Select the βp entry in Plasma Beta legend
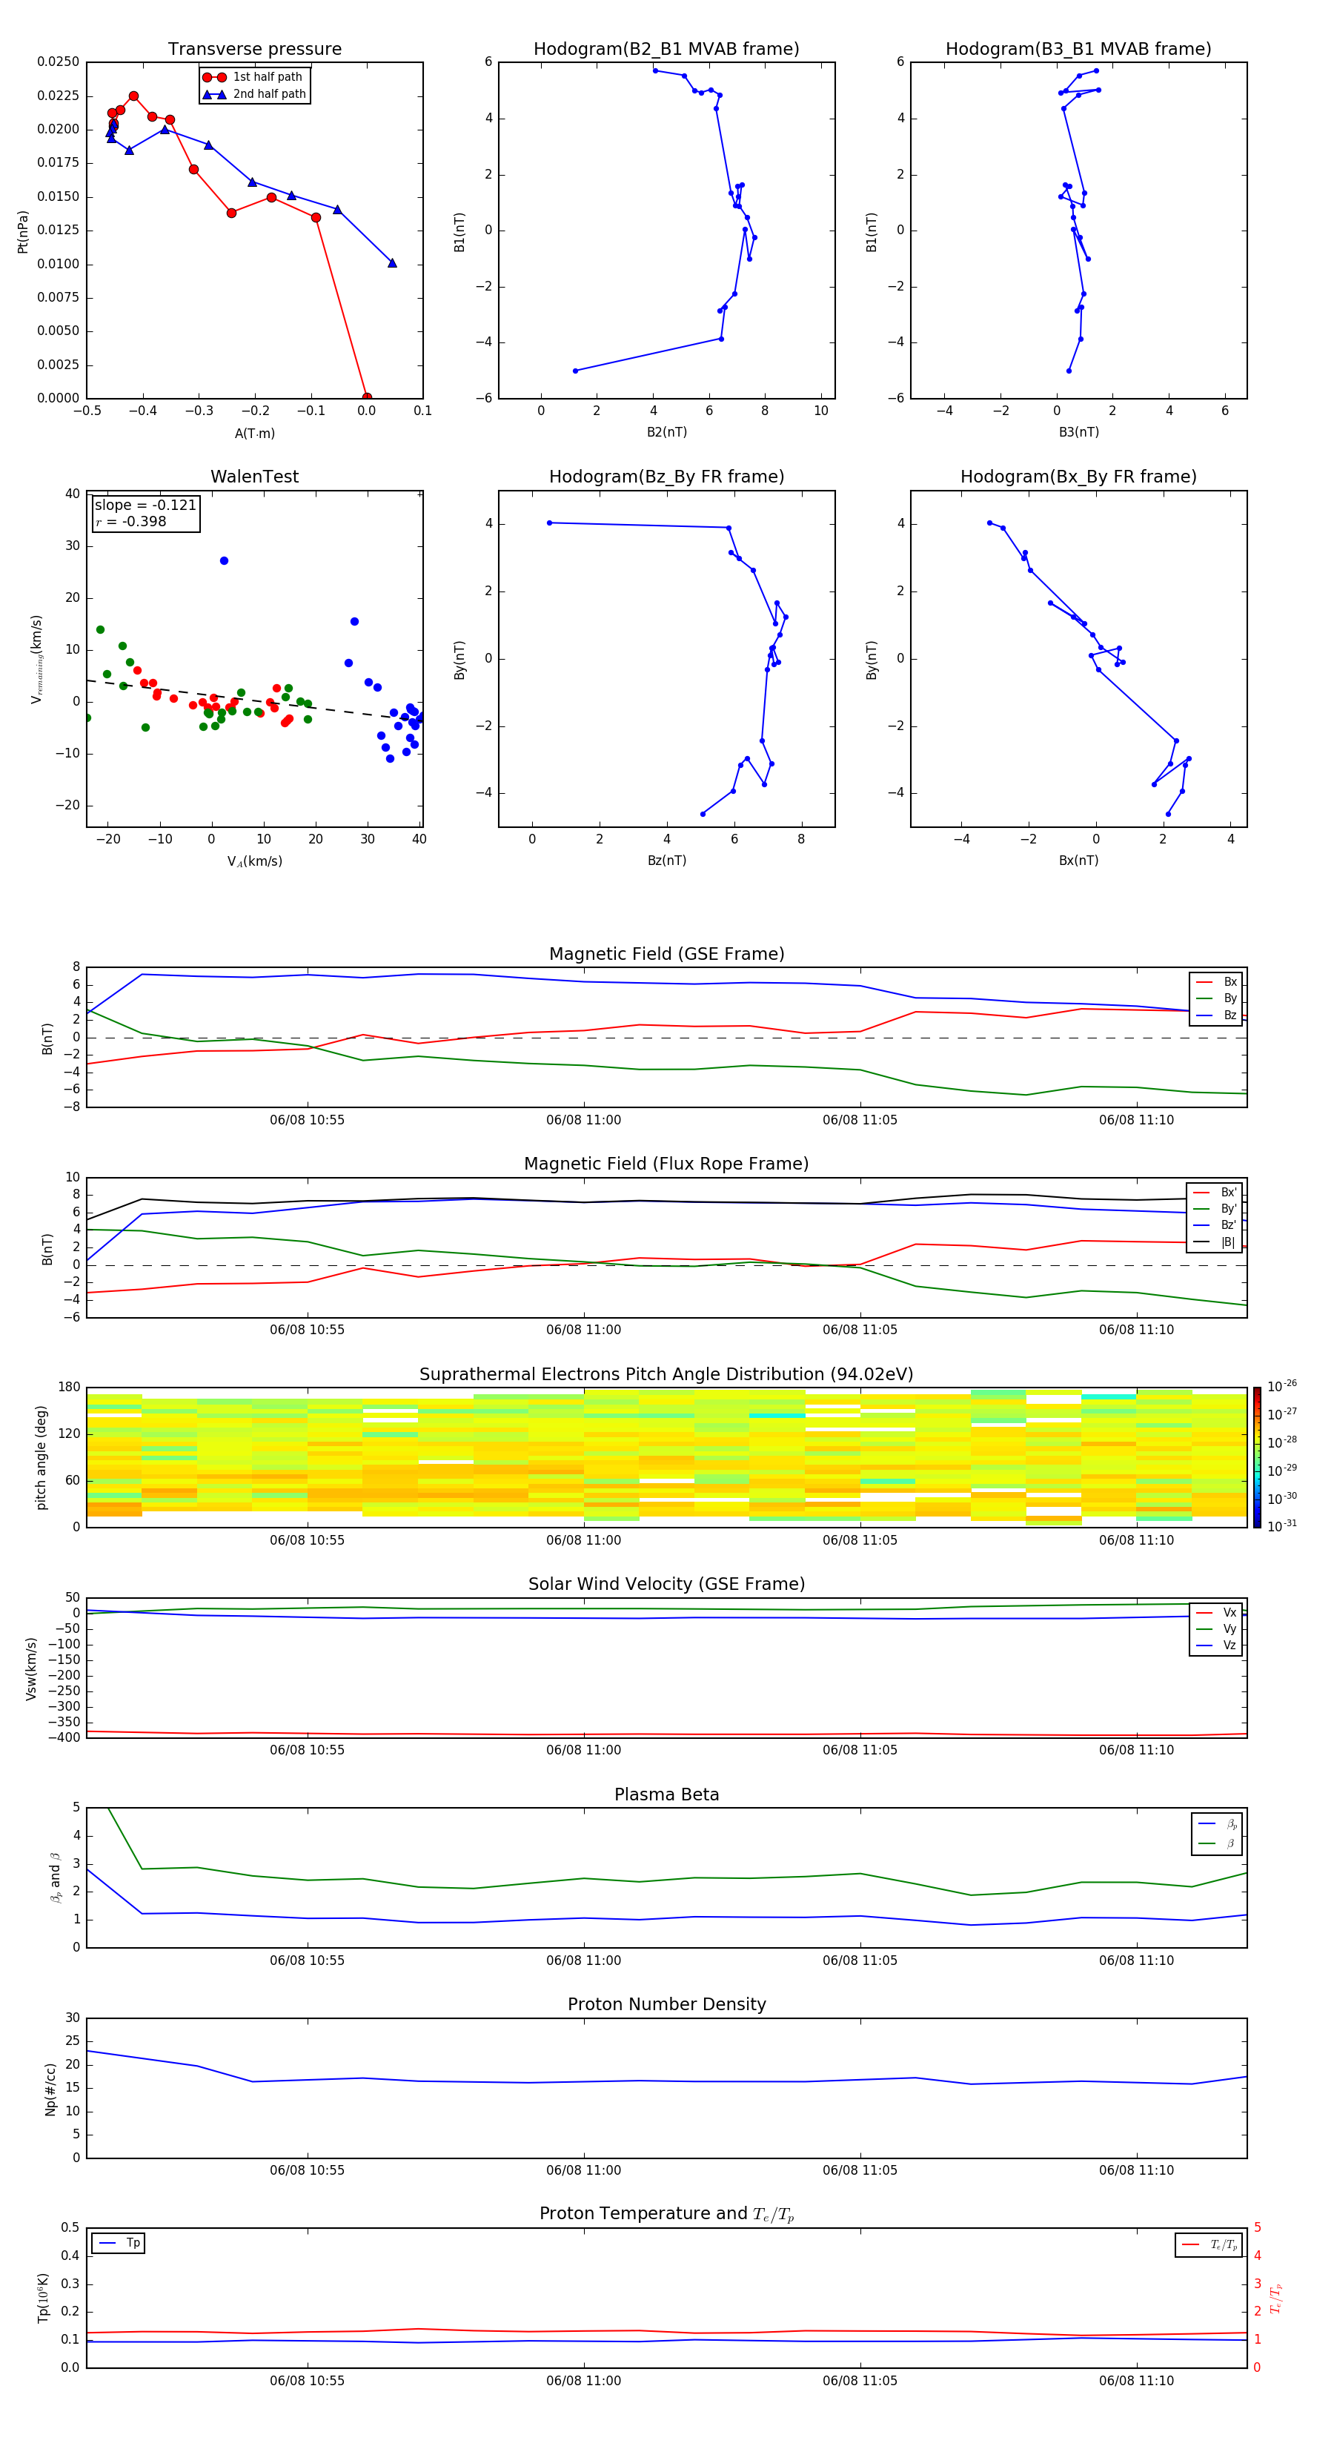This screenshot has width=1334, height=2446. click(1217, 1824)
